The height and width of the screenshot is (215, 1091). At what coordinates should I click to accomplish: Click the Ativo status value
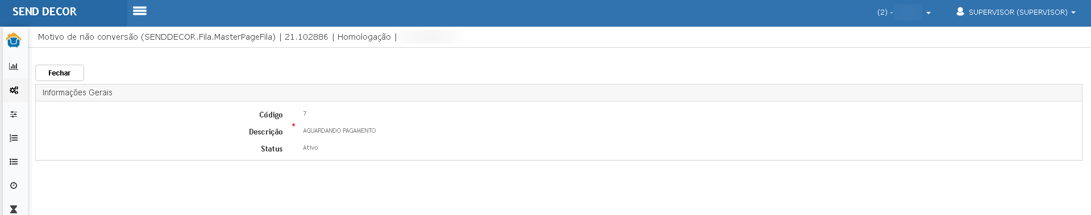(310, 147)
